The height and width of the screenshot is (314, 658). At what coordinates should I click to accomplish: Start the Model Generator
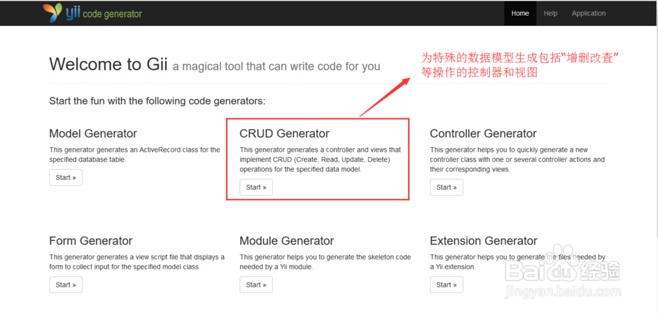click(x=66, y=177)
